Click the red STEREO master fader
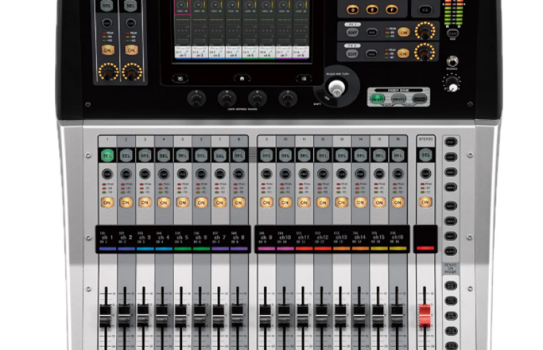Image resolution: width=543 pixels, height=350 pixels. point(425,315)
